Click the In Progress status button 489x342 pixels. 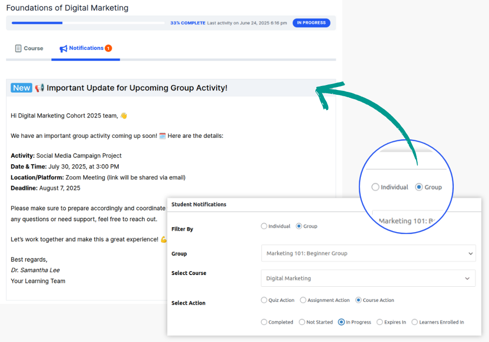(x=311, y=23)
